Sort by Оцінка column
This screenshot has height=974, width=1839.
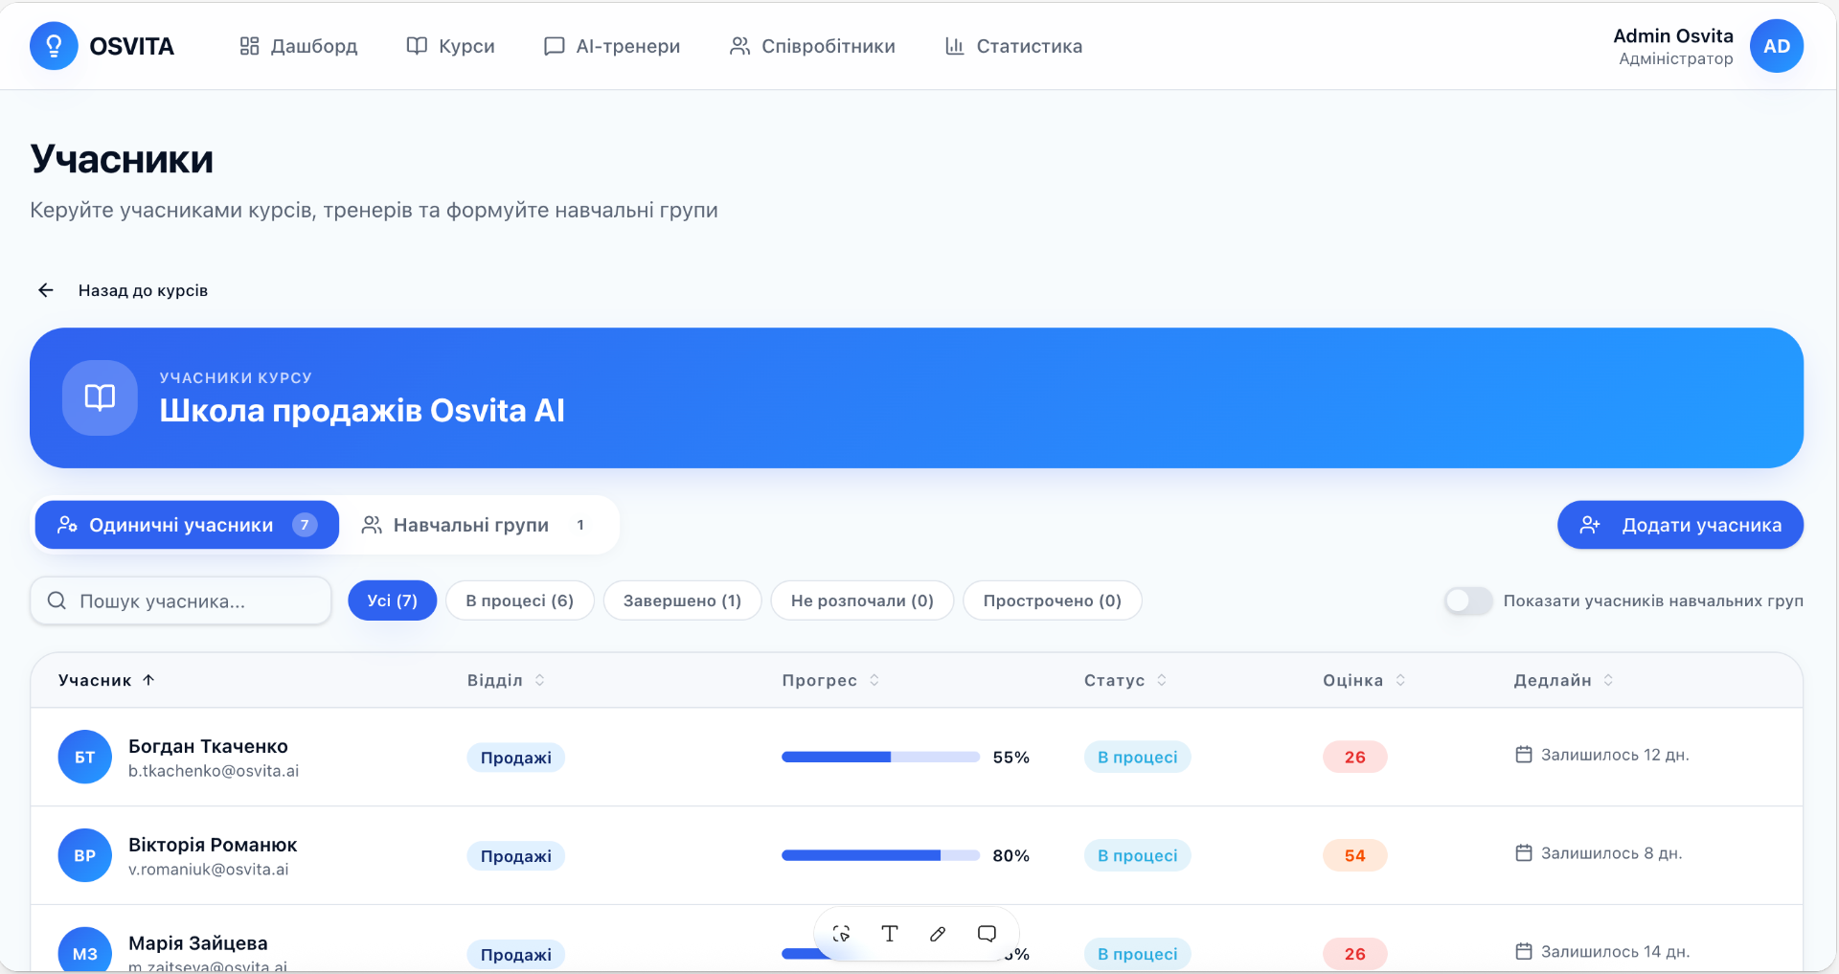(1364, 680)
